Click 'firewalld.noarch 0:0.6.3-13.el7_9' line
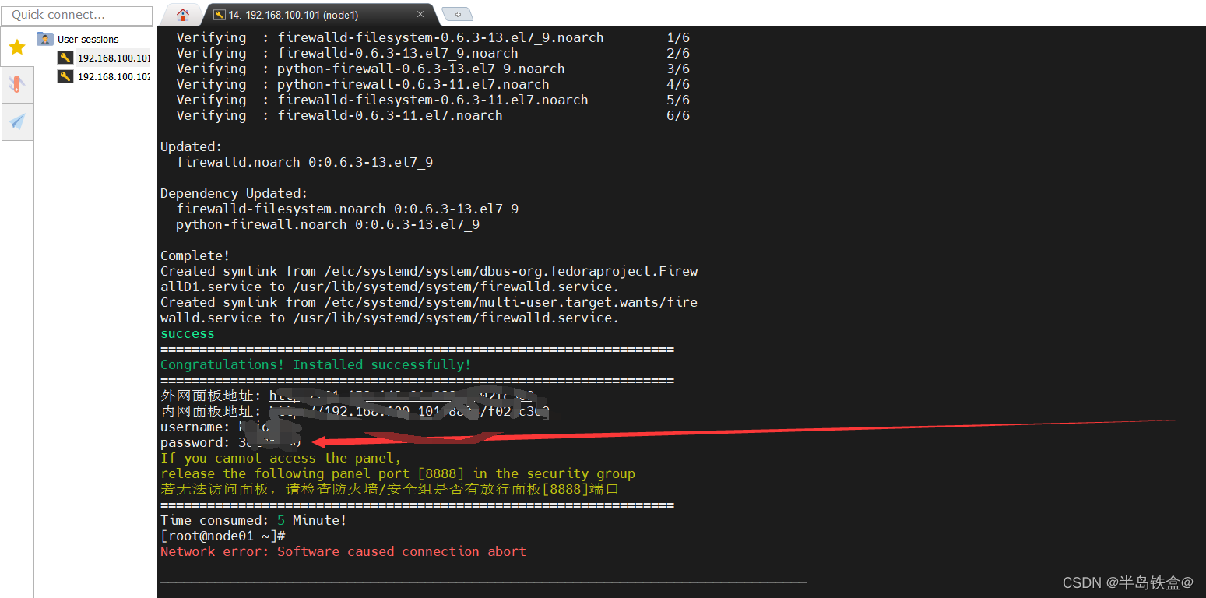 point(304,162)
